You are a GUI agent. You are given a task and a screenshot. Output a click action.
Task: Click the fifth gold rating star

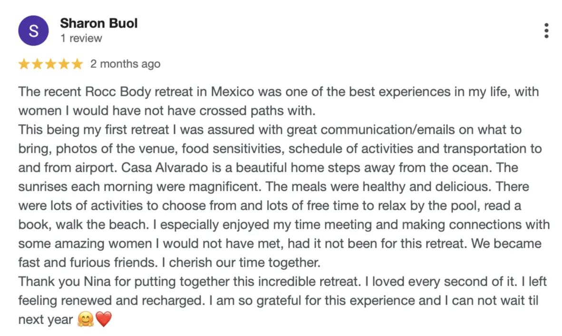(77, 64)
